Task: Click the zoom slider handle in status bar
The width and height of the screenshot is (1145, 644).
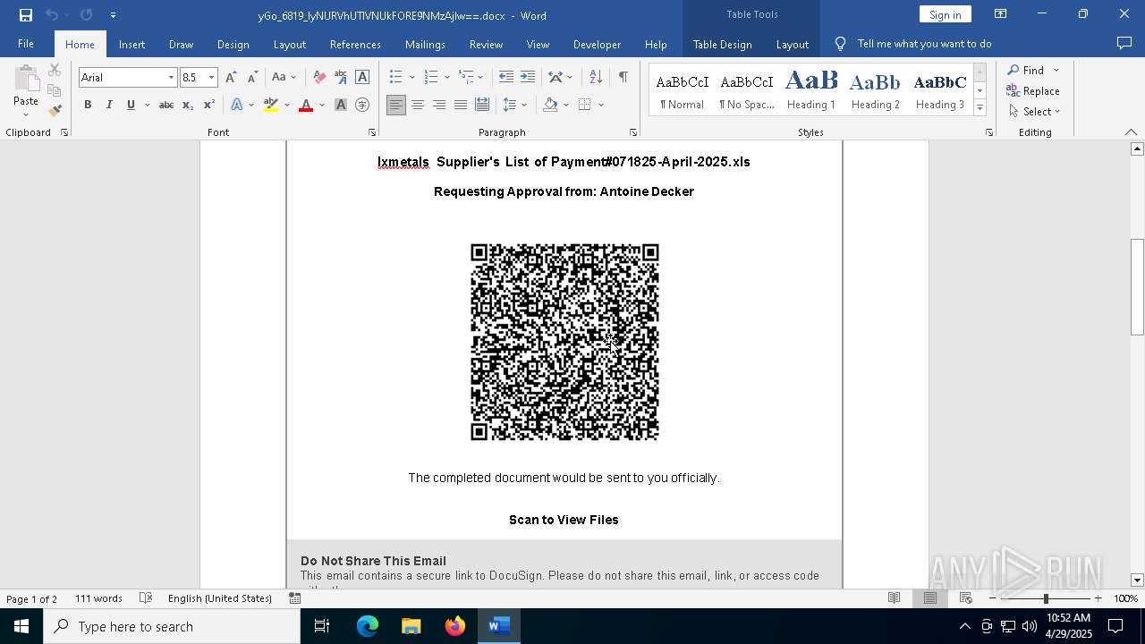Action: [x=1046, y=598]
